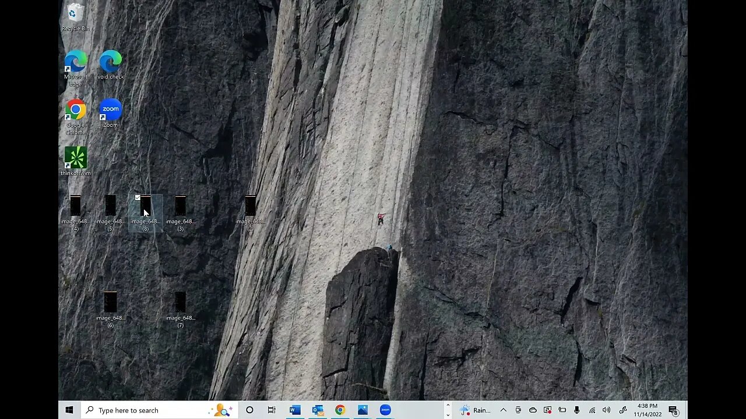Open OneDrive cloud tray icon
746x419 pixels.
point(533,410)
